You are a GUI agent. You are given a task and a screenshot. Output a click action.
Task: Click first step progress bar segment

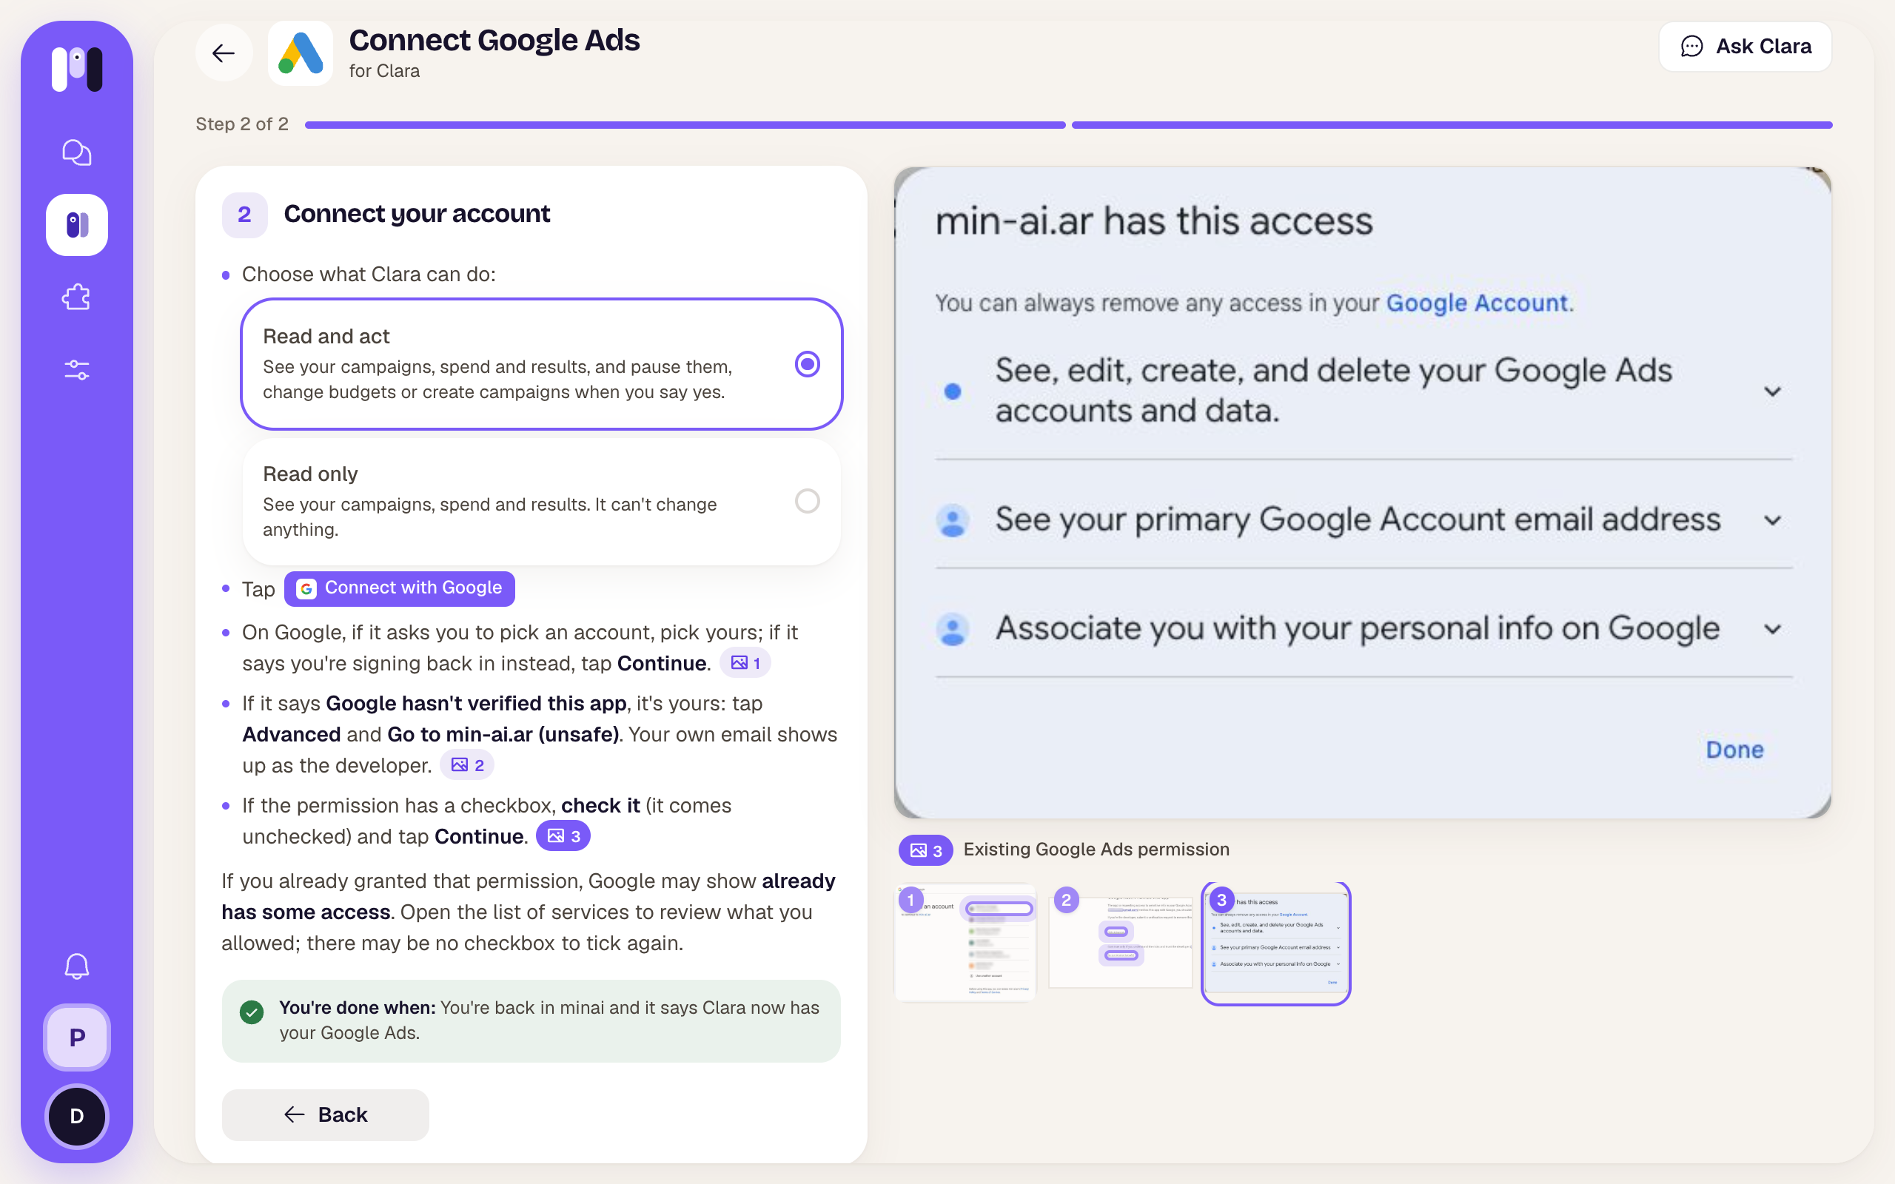click(x=685, y=124)
